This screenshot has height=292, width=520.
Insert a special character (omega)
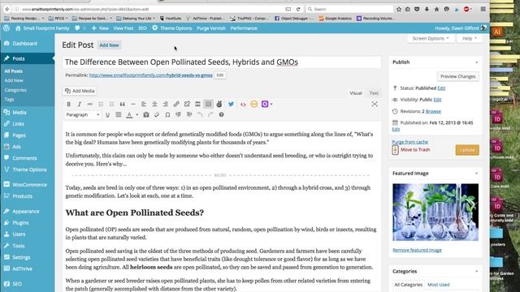pos(167,114)
